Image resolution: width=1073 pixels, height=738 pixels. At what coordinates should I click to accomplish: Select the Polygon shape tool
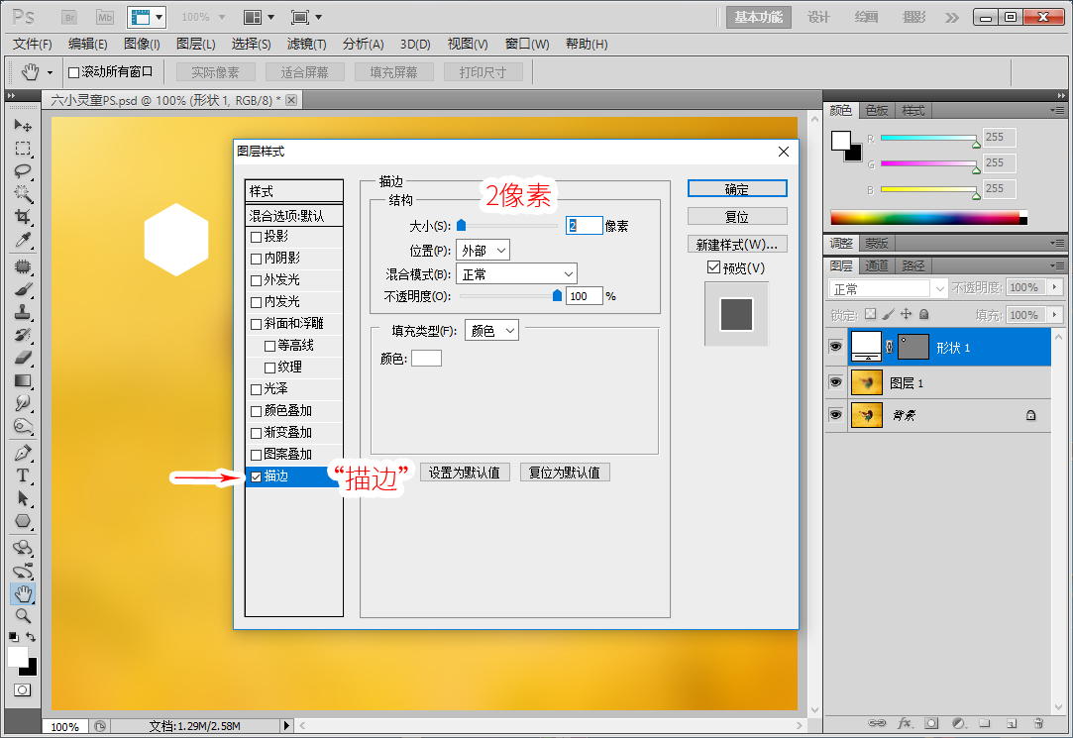23,521
